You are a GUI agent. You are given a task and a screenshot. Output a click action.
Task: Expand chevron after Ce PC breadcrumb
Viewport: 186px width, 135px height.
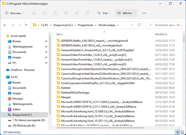point(51,25)
